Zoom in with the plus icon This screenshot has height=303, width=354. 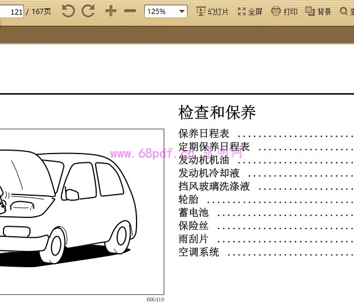[x=111, y=11]
